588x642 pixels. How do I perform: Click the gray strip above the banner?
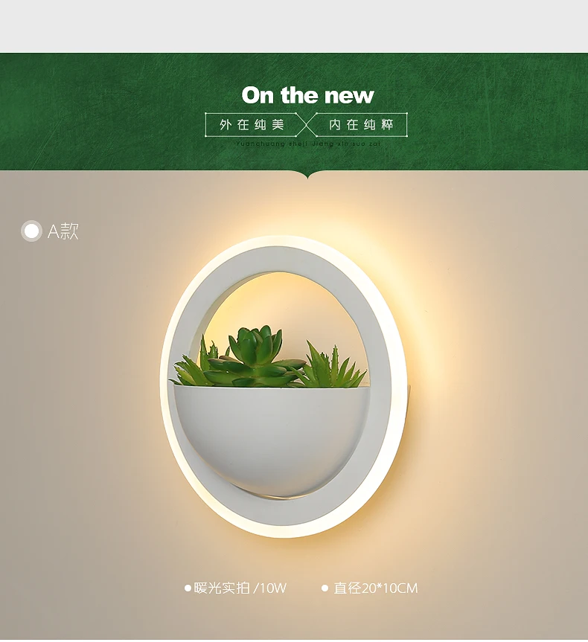[x=294, y=26]
